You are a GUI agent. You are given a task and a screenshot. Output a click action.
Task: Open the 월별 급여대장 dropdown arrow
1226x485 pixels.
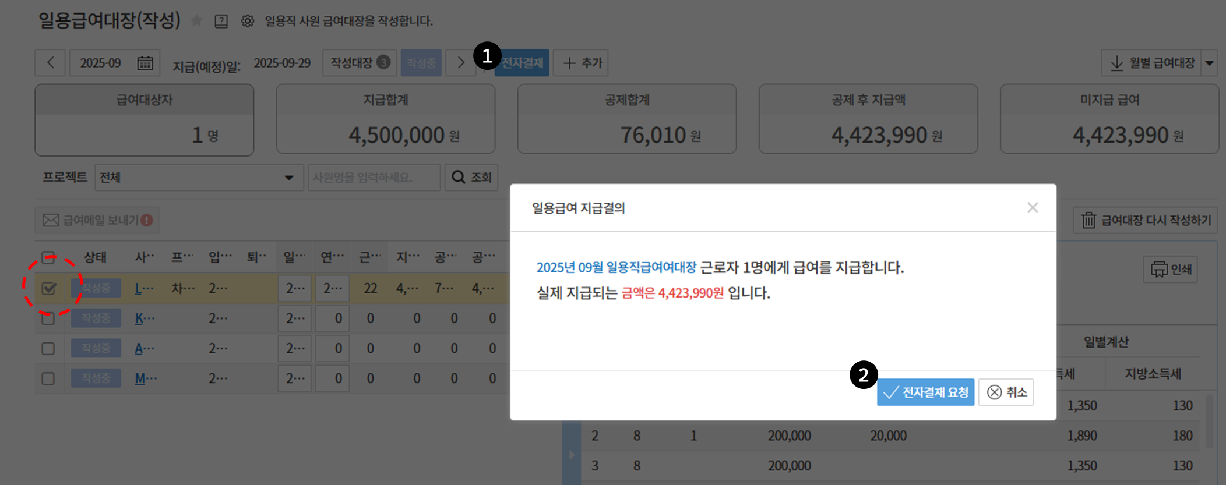coord(1210,63)
